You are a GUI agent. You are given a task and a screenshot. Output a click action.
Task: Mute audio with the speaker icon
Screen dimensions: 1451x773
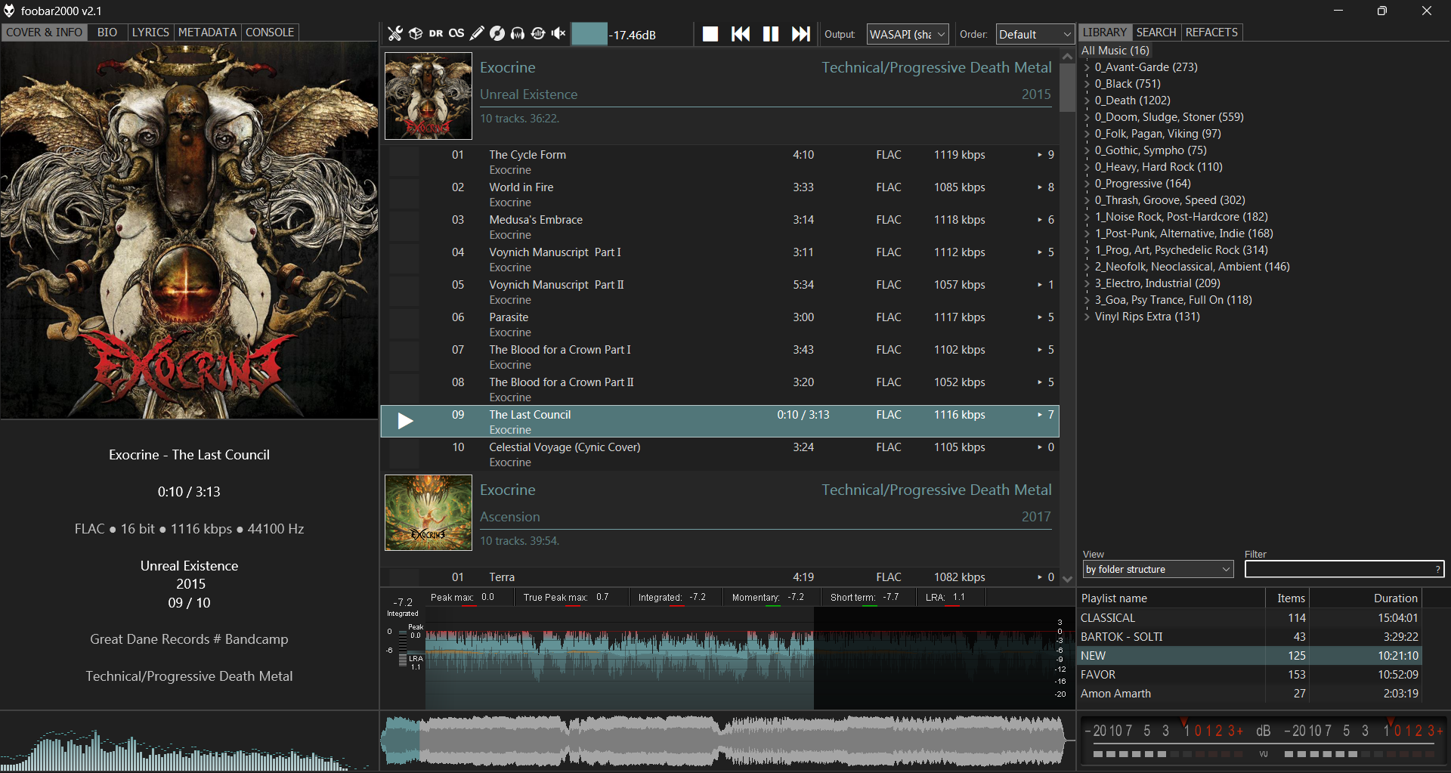point(558,33)
